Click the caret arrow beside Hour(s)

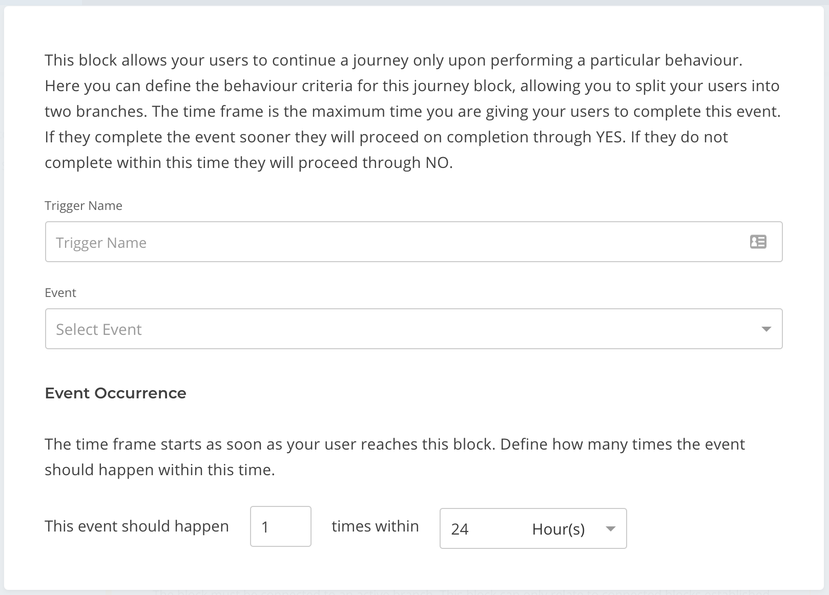coord(610,529)
